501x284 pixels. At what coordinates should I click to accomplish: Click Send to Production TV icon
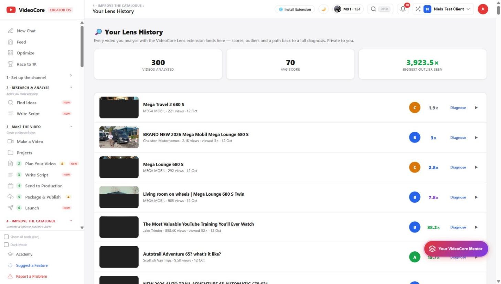pyautogui.click(x=10, y=186)
